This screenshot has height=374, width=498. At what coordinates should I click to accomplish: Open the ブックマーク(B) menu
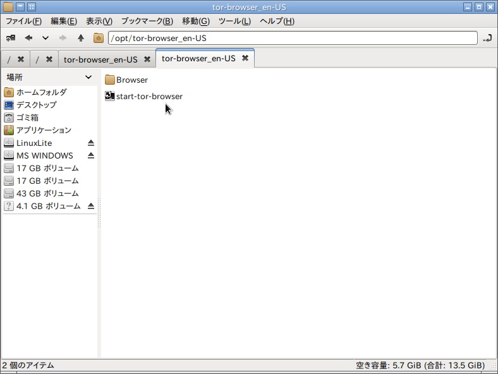147,21
